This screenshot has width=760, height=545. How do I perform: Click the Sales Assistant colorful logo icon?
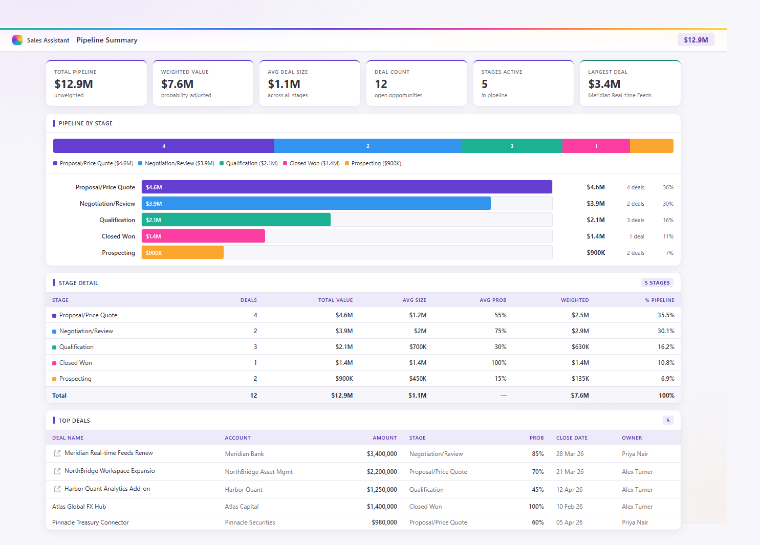coord(17,40)
